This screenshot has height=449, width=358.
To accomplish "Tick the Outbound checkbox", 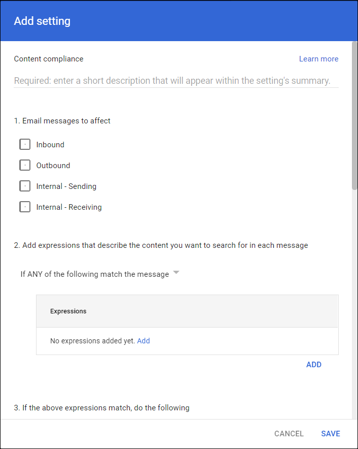I will (x=25, y=166).
